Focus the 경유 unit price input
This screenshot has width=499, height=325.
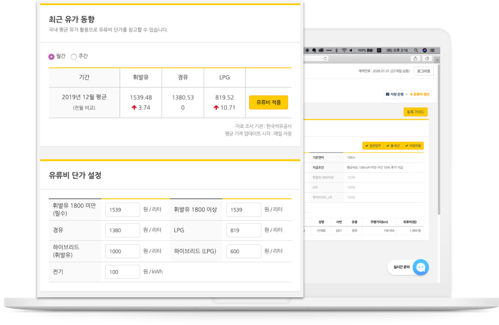point(122,230)
